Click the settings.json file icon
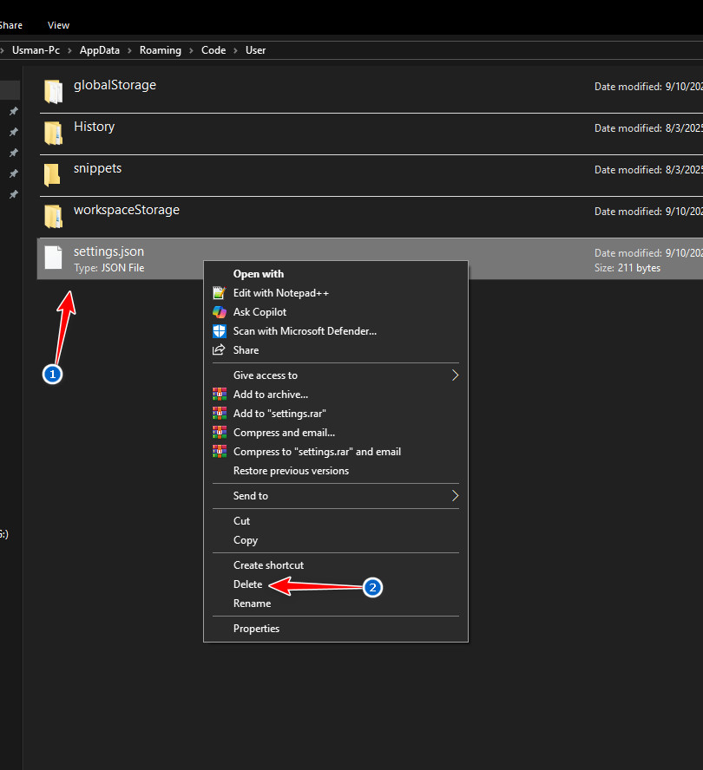Viewport: 703px width, 770px height. (53, 258)
